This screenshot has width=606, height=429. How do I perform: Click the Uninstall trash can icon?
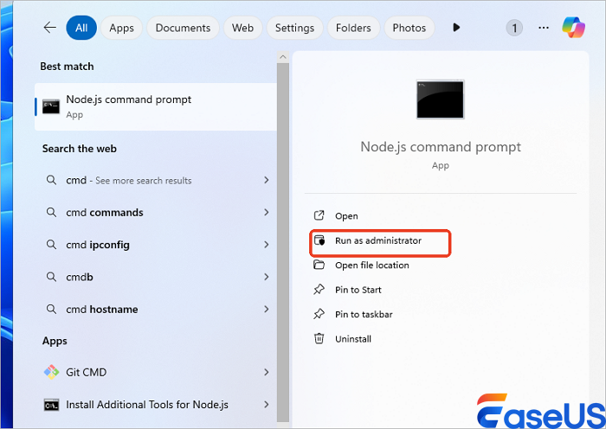pyautogui.click(x=319, y=338)
